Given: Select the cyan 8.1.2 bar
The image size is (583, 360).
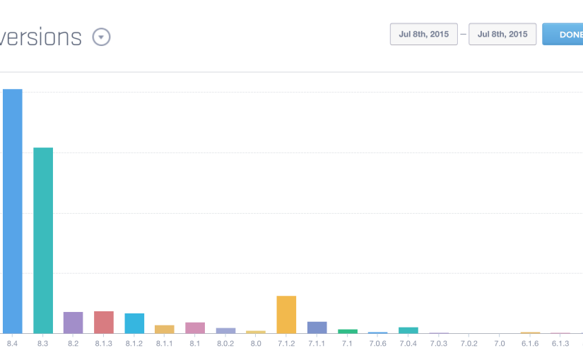Looking at the screenshot, I should (x=134, y=323).
